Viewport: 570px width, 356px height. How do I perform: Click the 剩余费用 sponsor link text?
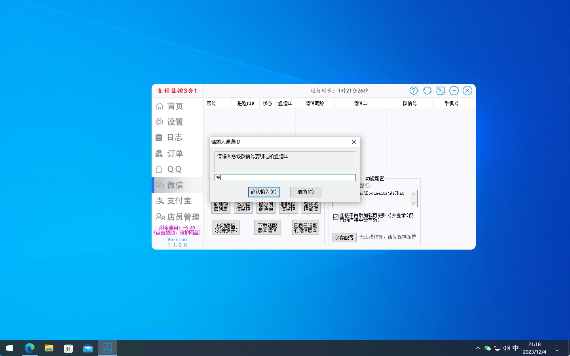(x=177, y=230)
